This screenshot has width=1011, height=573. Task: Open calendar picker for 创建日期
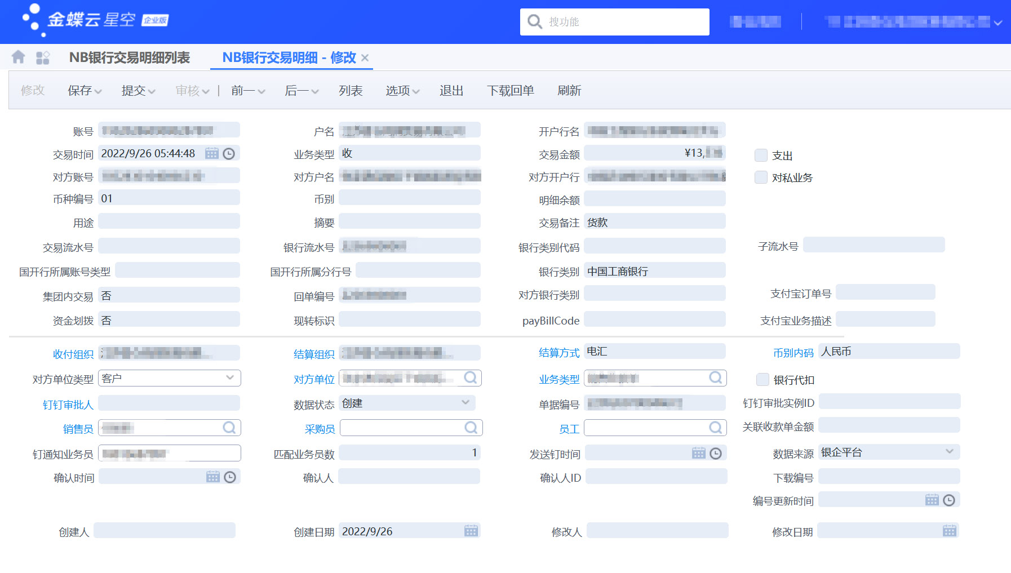(471, 531)
